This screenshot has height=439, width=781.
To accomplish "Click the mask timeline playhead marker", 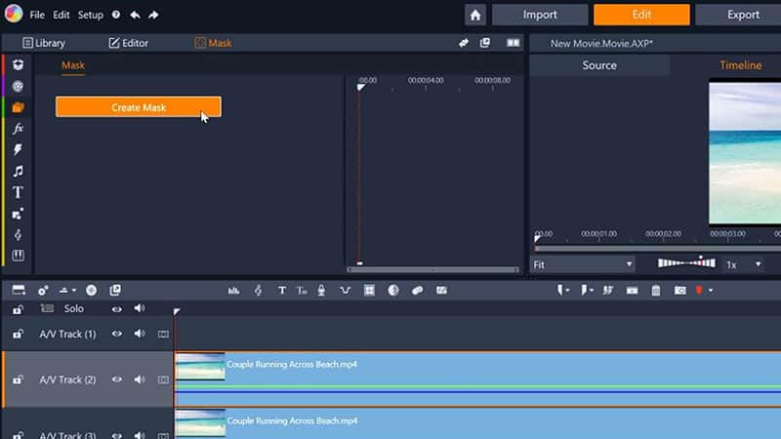I will click(x=360, y=88).
